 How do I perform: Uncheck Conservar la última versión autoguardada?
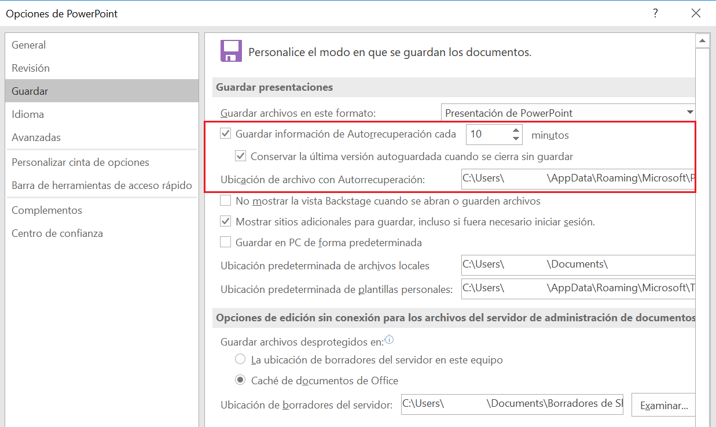[241, 156]
